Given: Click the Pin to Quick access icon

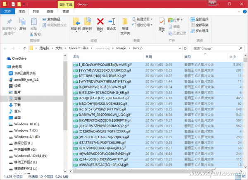Looking at the screenshot, I should click(x=10, y=22).
